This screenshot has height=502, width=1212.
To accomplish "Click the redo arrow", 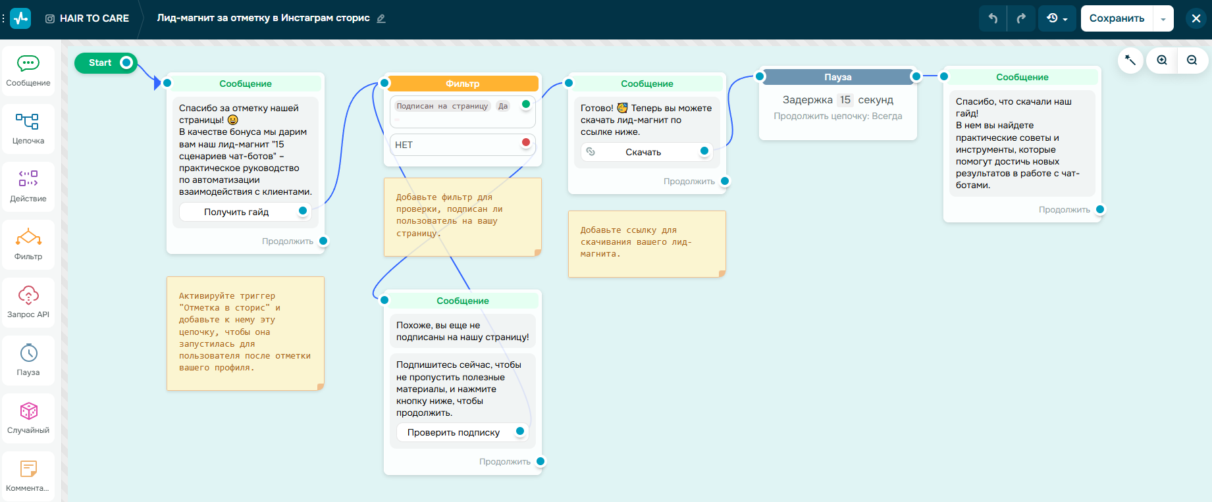I will (1021, 18).
